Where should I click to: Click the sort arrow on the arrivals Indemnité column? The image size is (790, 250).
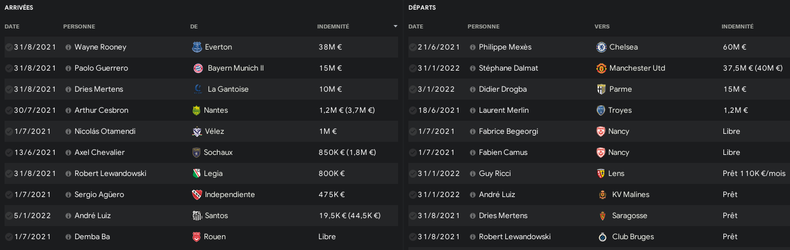tap(395, 27)
